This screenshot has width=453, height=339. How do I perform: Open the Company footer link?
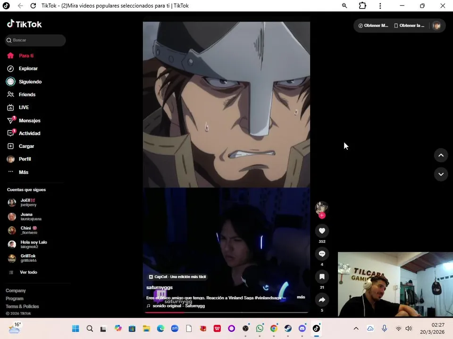[x=16, y=291]
